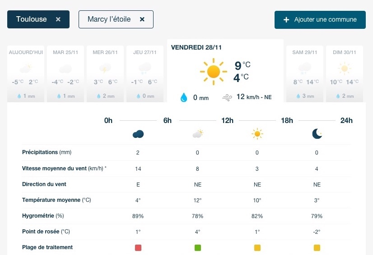Click the red Plage de traitement square
Image resolution: width=373 pixels, height=255 pixels.
coord(138,248)
